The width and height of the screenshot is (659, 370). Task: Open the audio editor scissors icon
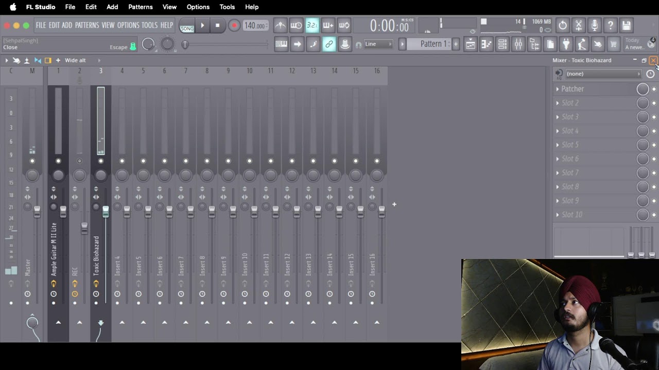579,25
